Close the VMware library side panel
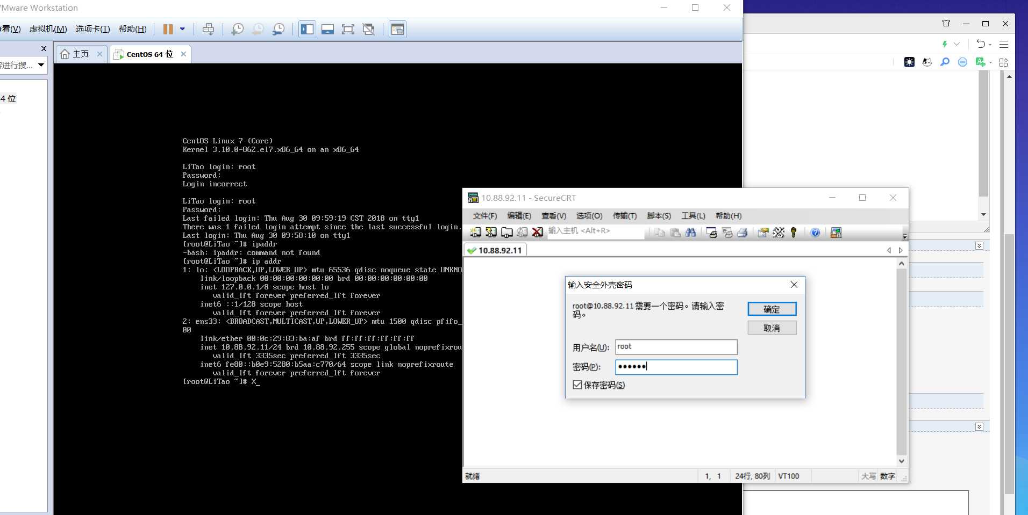Viewport: 1028px width, 515px height. (x=44, y=48)
